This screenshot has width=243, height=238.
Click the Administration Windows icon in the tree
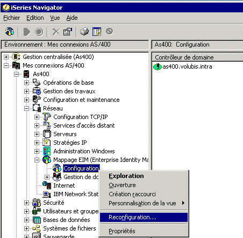(x=47, y=151)
